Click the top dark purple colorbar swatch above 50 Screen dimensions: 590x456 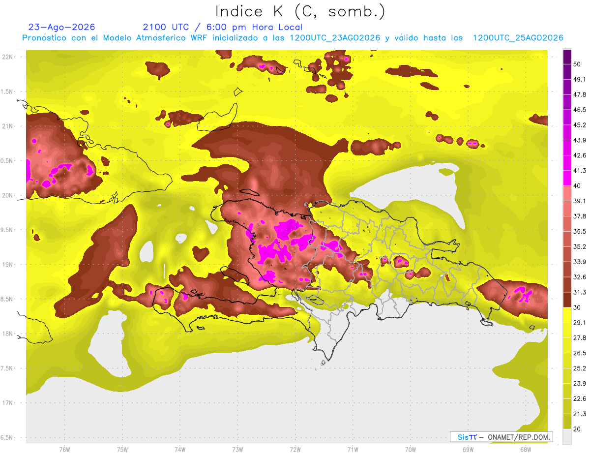tap(567, 57)
